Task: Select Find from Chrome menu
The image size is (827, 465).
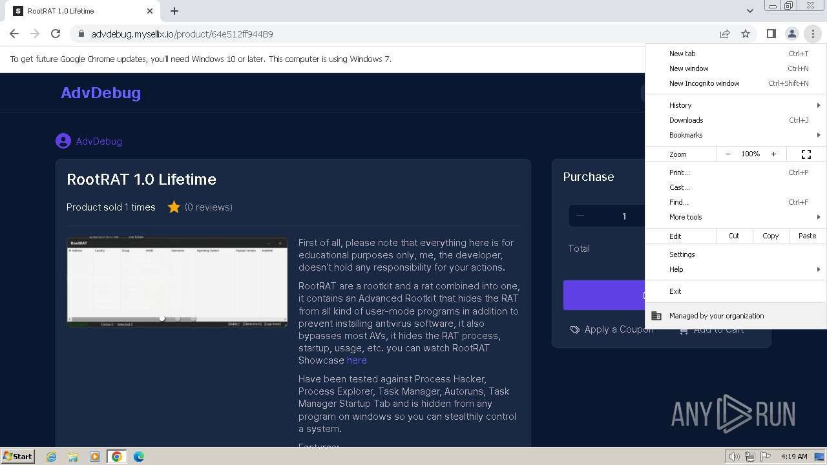Action: [735, 202]
